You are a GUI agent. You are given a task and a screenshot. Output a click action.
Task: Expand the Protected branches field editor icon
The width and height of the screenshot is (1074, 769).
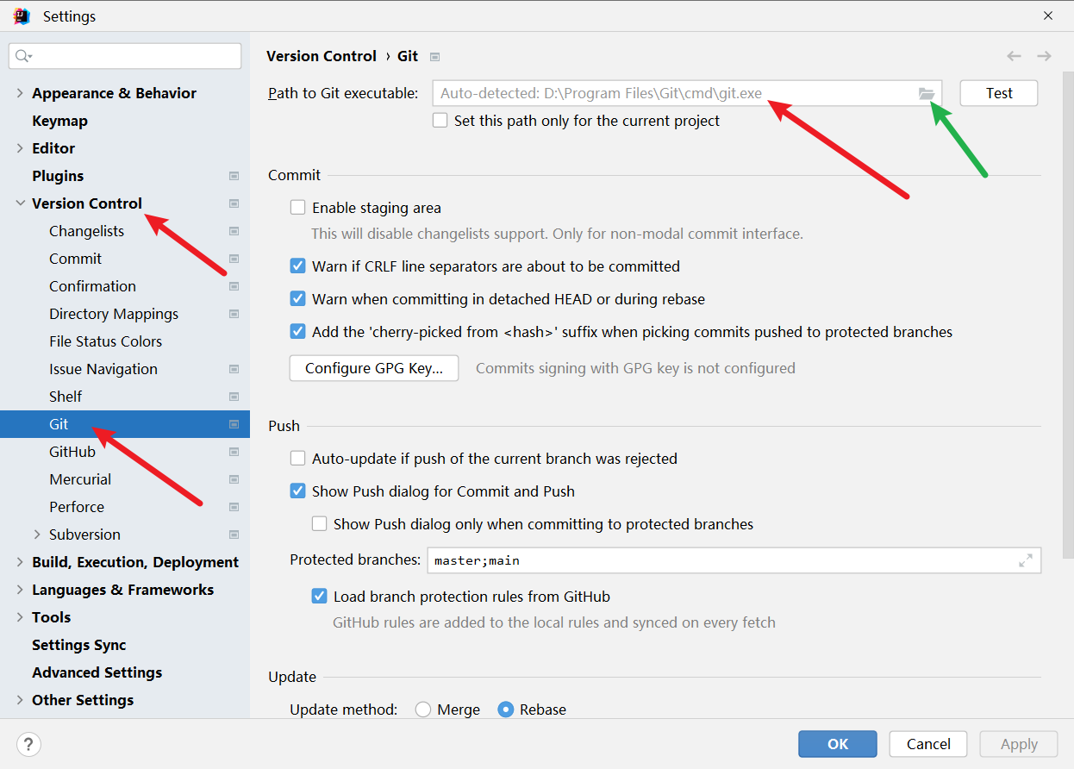tap(1026, 560)
